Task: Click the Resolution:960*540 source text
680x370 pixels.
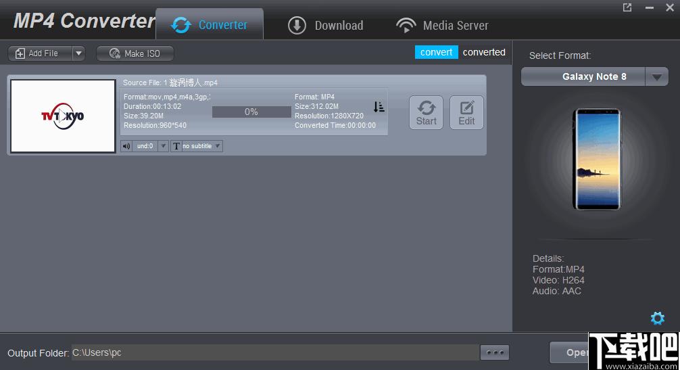Action: point(155,125)
